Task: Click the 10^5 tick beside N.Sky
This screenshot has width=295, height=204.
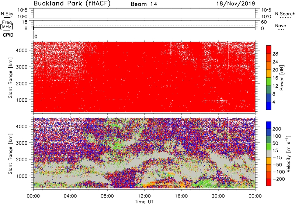Action: point(22,10)
